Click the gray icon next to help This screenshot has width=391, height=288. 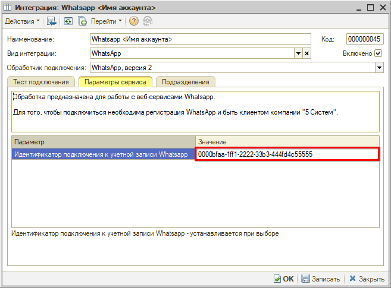[x=146, y=21]
